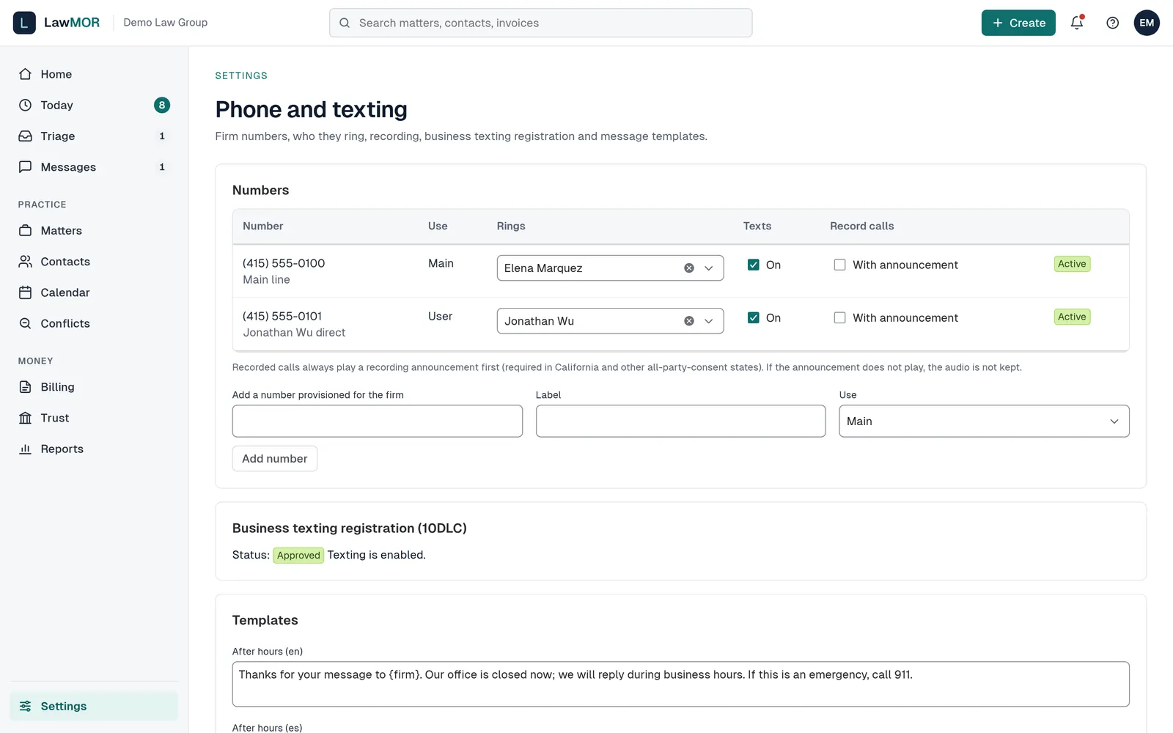Expand the Elena Marquez Rings dropdown
1173x733 pixels.
709,268
